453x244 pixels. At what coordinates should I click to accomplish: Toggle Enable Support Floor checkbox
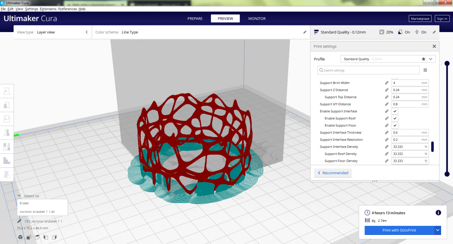tap(395, 125)
